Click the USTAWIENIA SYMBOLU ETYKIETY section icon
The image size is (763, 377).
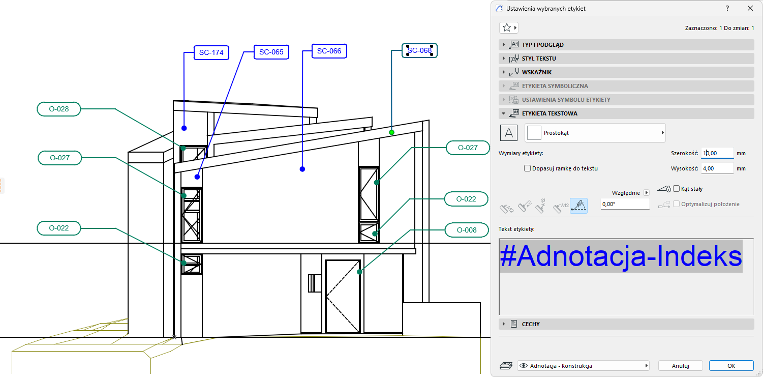pos(514,100)
